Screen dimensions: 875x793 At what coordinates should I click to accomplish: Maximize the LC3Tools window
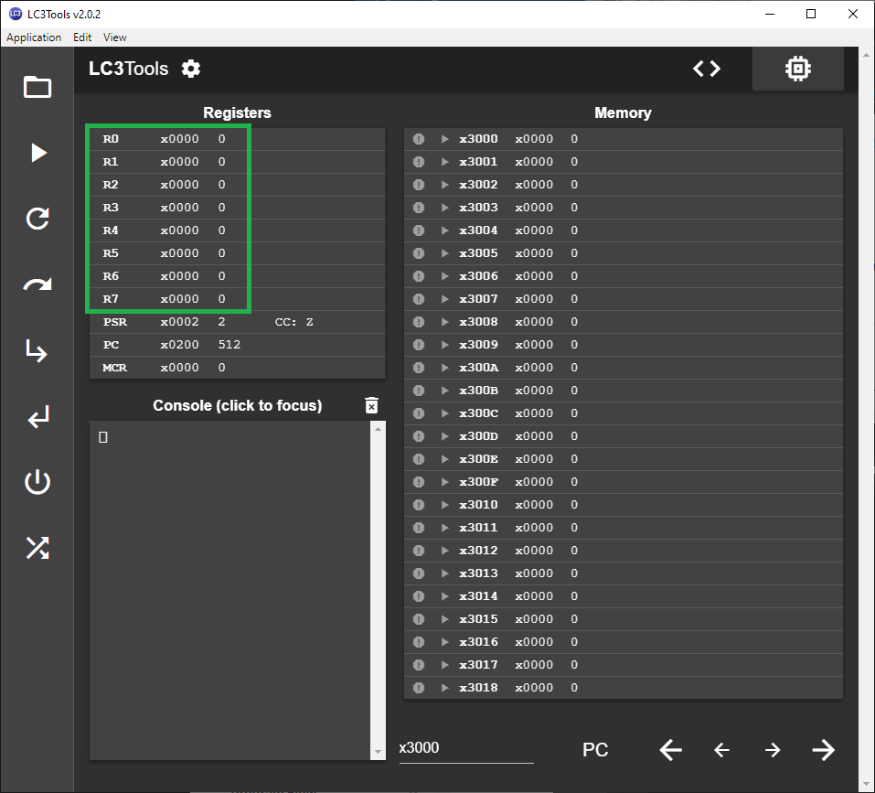pos(811,14)
